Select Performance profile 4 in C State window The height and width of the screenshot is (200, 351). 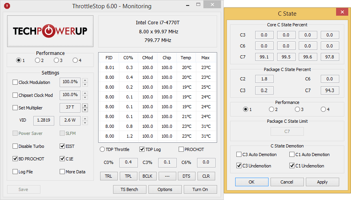[x=323, y=109]
